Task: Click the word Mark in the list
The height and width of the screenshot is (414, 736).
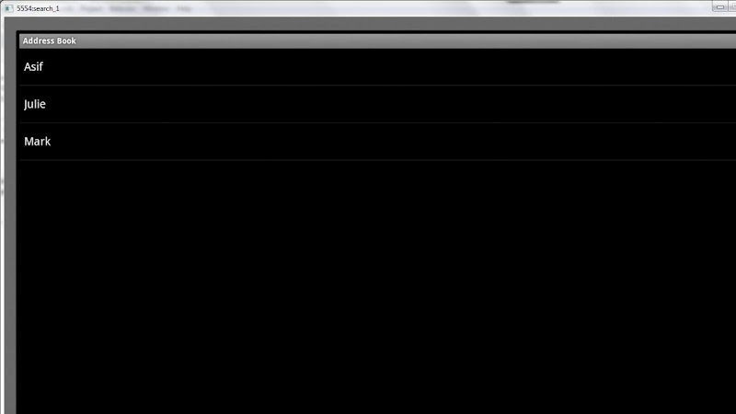Action: (37, 142)
